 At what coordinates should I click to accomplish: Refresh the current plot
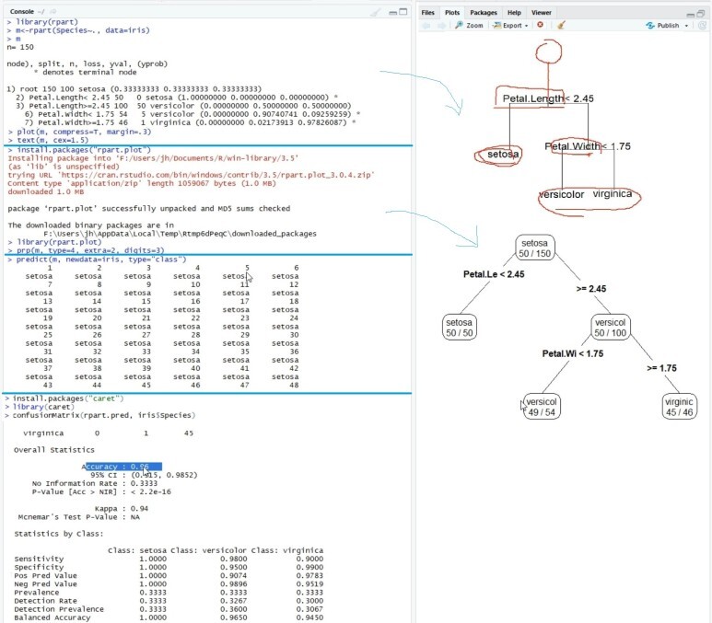(x=702, y=26)
